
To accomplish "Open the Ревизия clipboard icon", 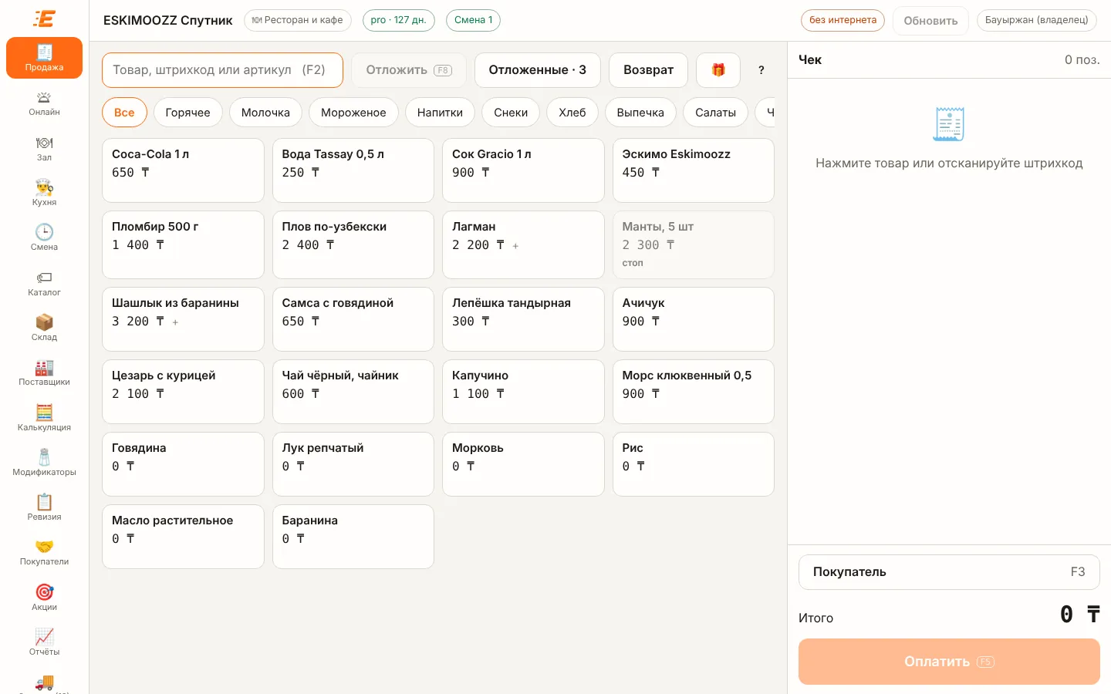I will coord(44,502).
